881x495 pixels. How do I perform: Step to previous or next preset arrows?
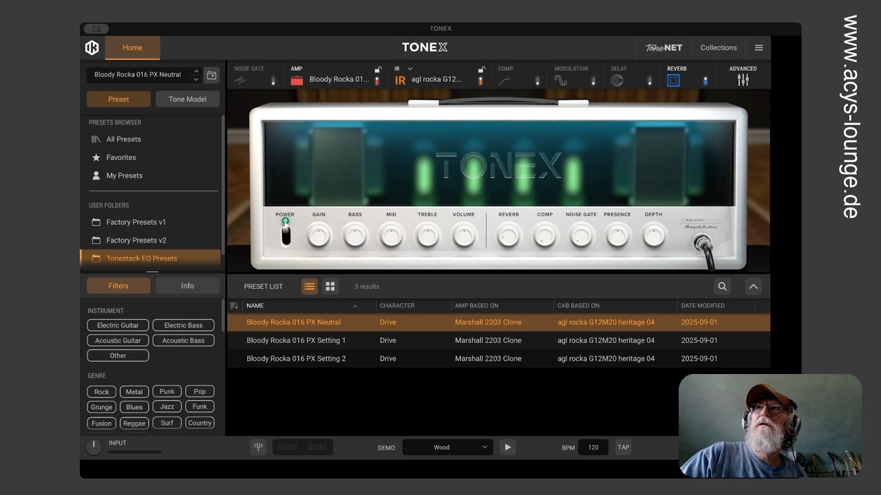pos(196,75)
